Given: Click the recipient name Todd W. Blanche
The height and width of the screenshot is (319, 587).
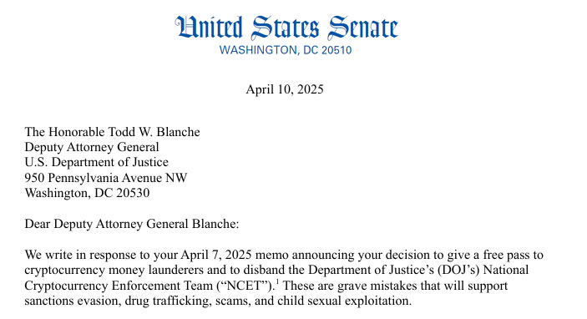Looking at the screenshot, I should (154, 132).
